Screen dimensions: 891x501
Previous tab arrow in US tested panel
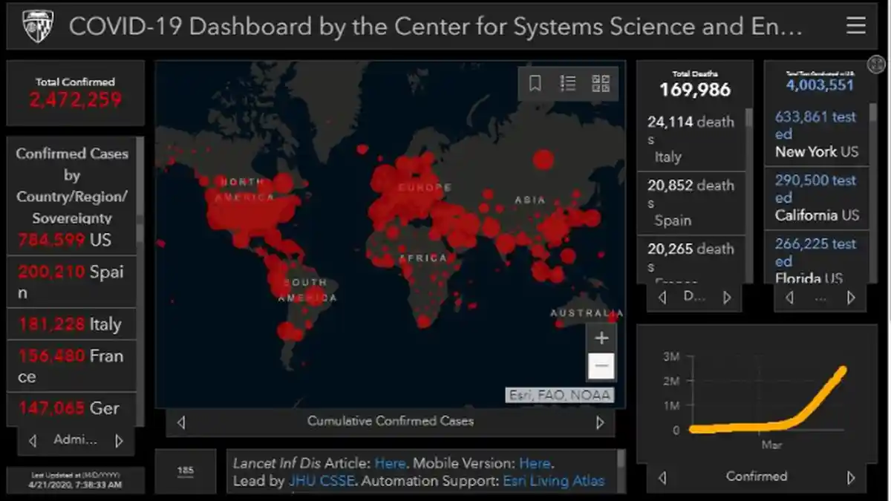click(789, 298)
